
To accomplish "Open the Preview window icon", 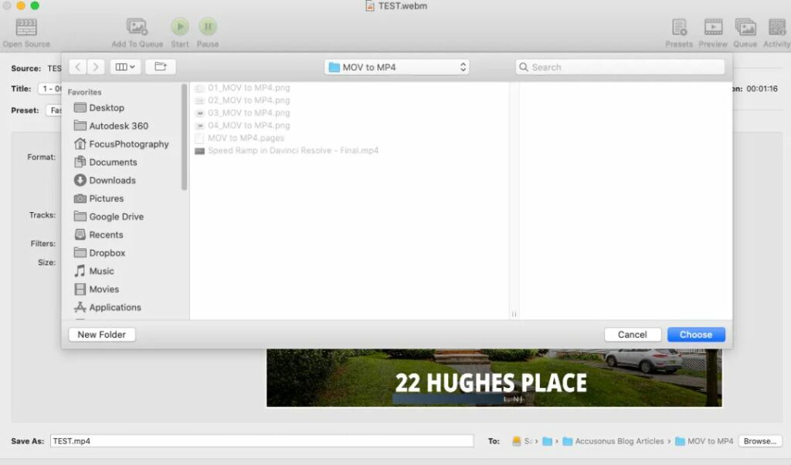I will coord(713,28).
